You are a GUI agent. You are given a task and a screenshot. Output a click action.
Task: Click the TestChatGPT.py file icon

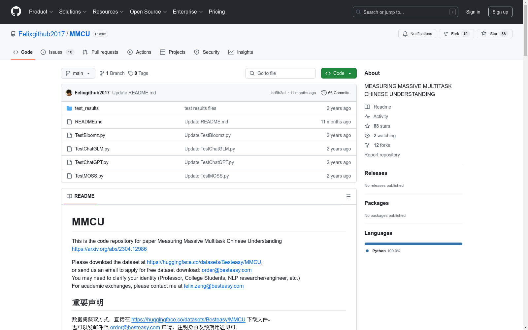69,162
